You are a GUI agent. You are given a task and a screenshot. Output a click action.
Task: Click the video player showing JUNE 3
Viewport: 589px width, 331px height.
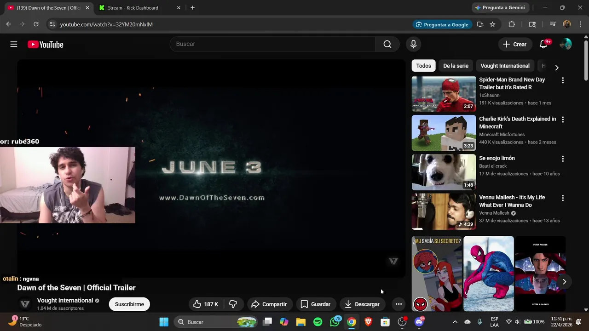[x=211, y=169]
